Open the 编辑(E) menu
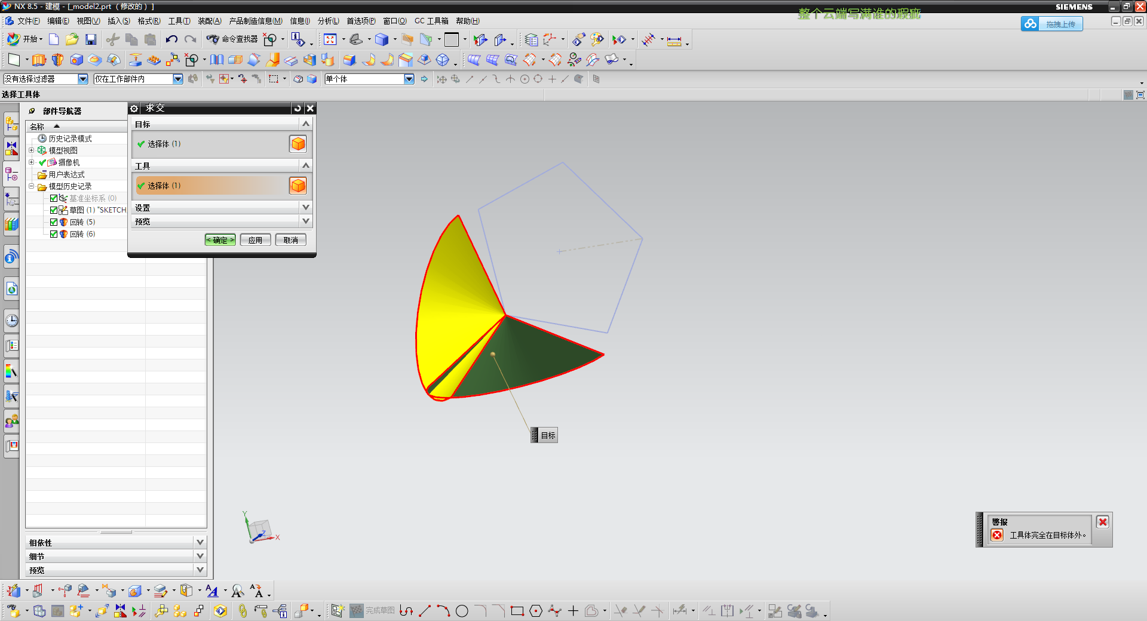Screen dimensions: 1147x621 point(58,21)
